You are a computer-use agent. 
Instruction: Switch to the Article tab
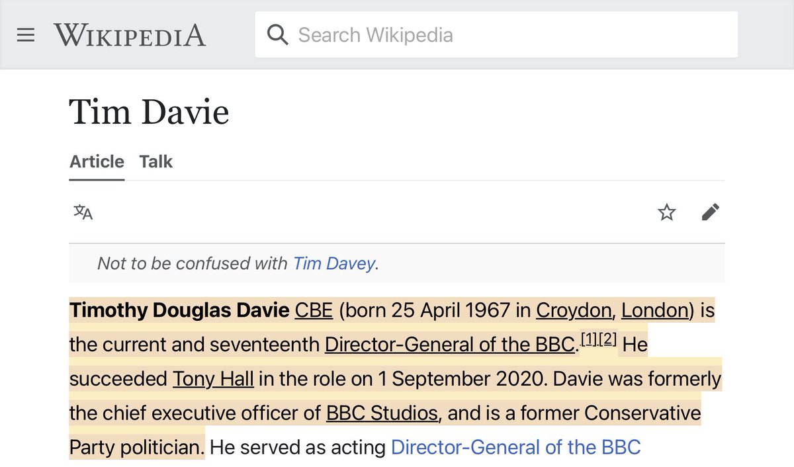click(x=97, y=161)
